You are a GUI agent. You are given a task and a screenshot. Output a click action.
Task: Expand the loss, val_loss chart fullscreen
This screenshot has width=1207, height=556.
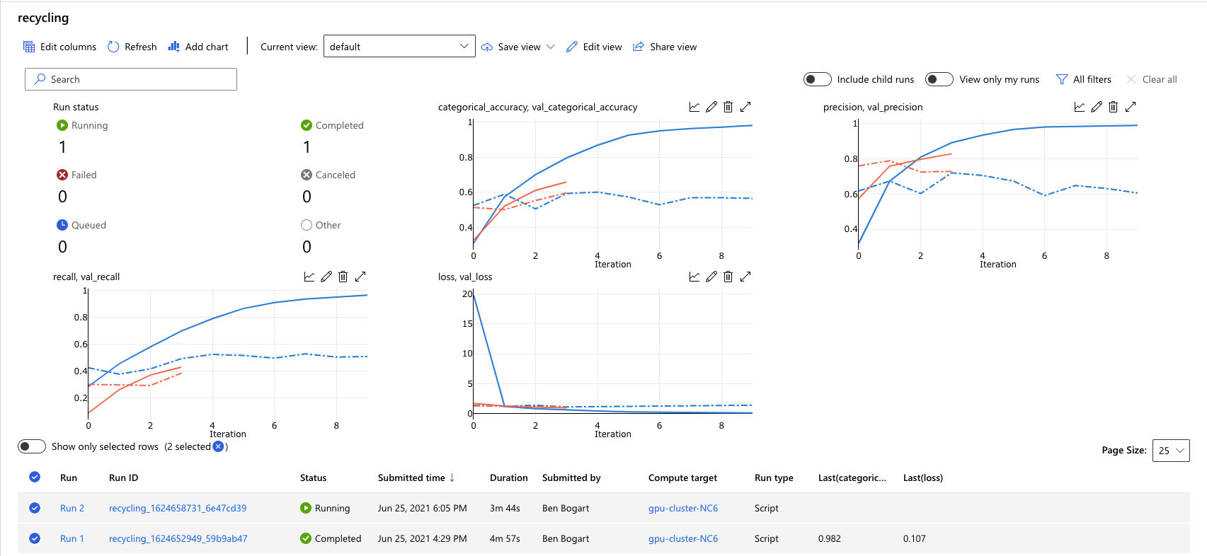(x=745, y=277)
